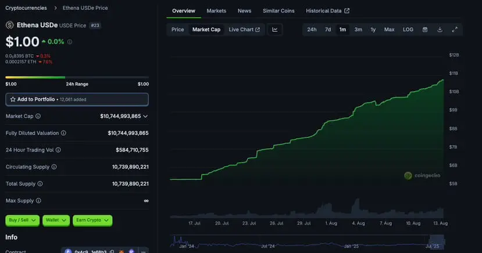
Task: Click the Ethena USDe Price breadcrumb
Action: click(x=85, y=8)
